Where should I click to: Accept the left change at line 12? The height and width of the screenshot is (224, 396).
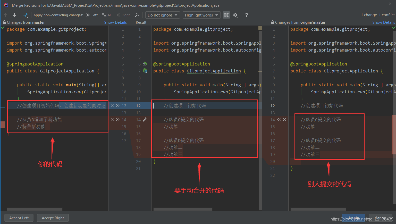[x=118, y=105]
